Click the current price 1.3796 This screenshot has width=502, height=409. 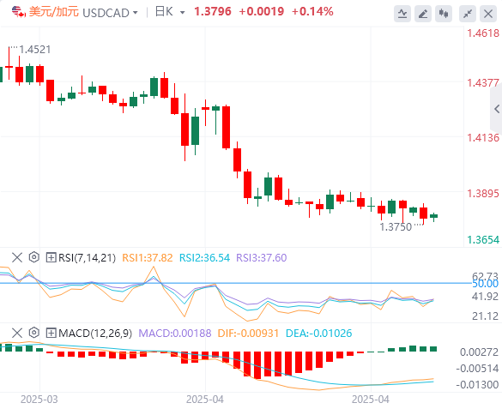pyautogui.click(x=213, y=12)
